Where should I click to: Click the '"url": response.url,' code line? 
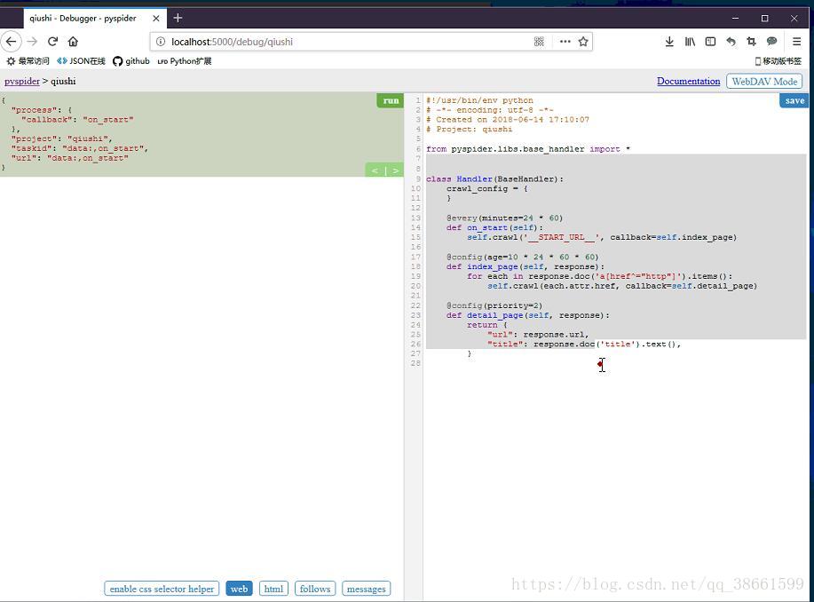(x=538, y=335)
